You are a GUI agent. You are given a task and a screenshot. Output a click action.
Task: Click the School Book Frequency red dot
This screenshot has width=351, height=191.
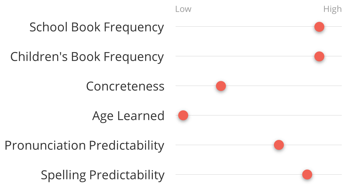click(x=319, y=27)
